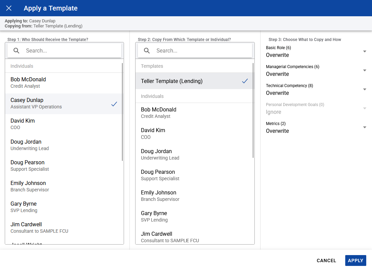Click the Overwrite value under Managerial Competencies
This screenshot has width=372, height=271.
point(277,74)
